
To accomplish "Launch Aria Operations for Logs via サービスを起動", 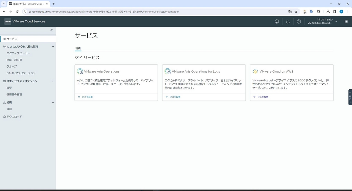I will tap(173, 97).
